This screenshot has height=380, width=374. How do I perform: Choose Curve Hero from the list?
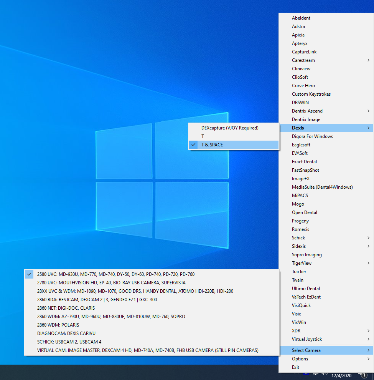click(x=326, y=86)
